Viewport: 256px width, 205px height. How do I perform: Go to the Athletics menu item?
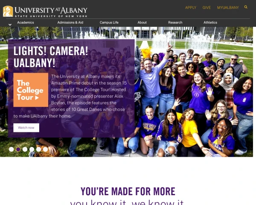(210, 23)
